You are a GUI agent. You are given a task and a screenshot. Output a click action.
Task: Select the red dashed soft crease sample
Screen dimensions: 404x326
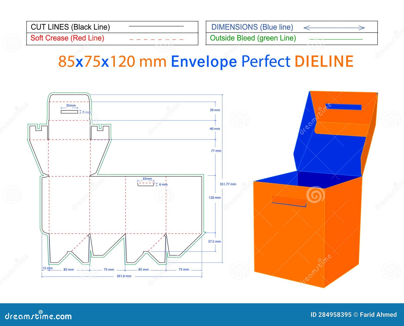coord(157,40)
